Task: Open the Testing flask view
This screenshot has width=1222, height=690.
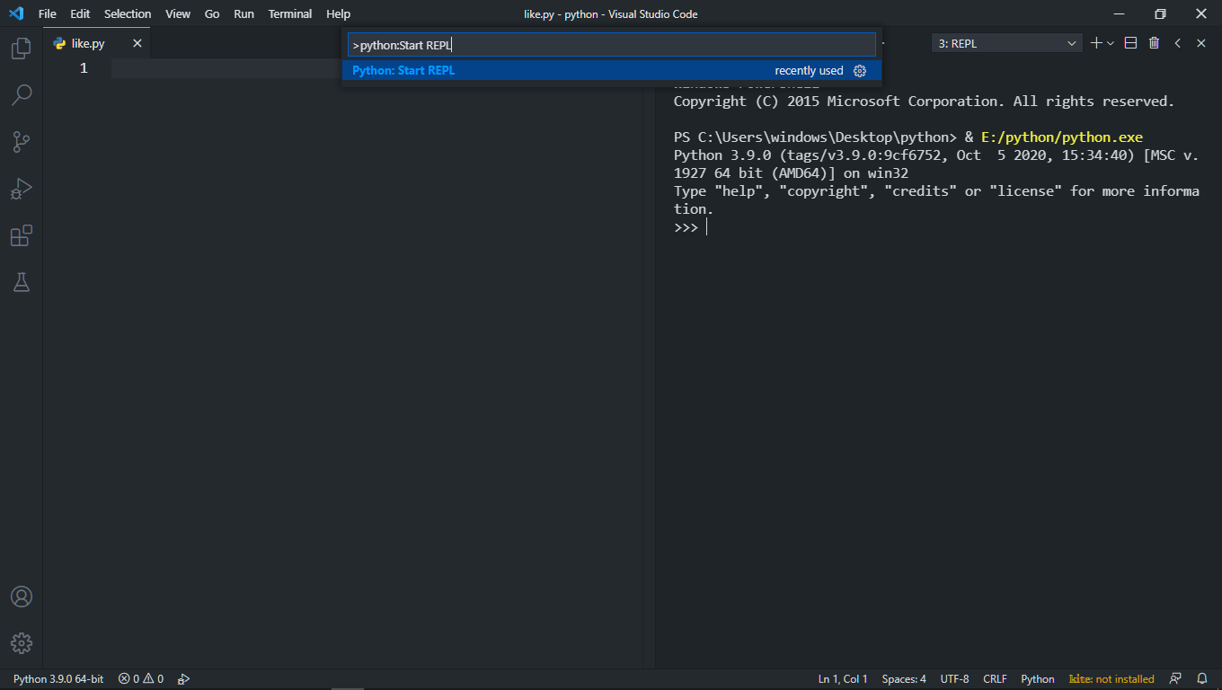Action: pyautogui.click(x=22, y=282)
